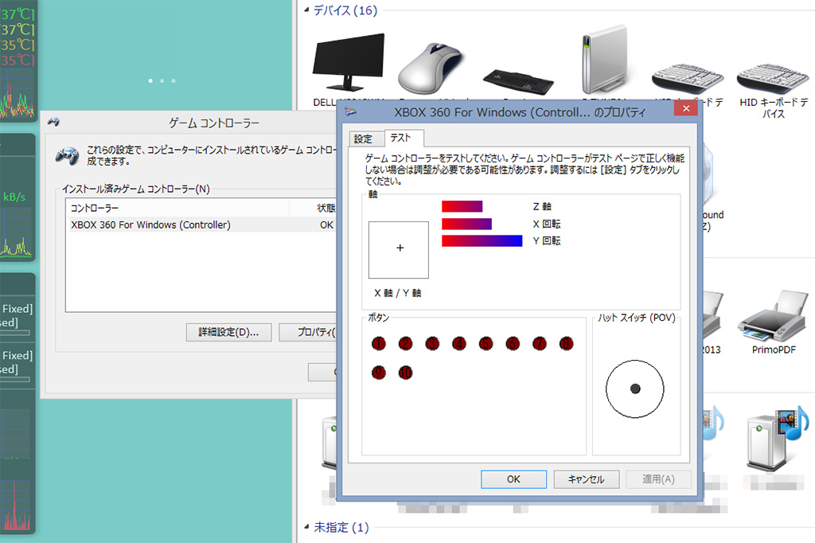This screenshot has height=543, width=815.
Task: Click OK in the XBOX 360 properties dialog
Action: coord(513,479)
